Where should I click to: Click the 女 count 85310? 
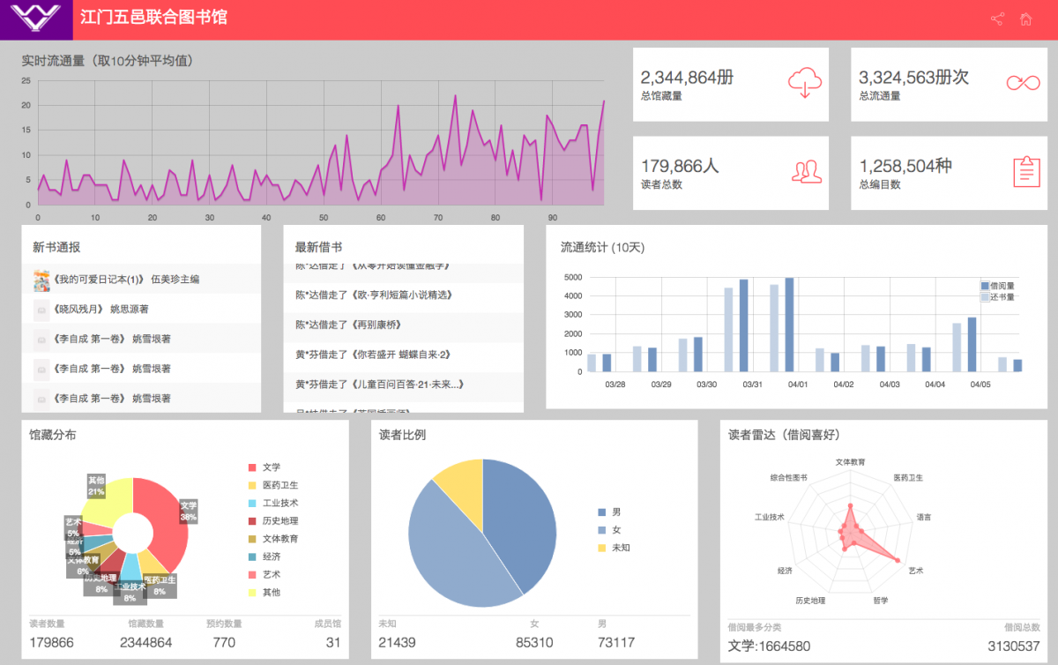pos(534,643)
